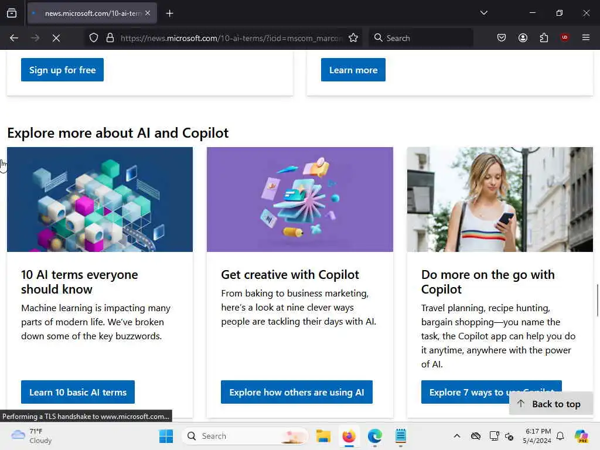Image resolution: width=600 pixels, height=450 pixels.
Task: Click the Sign up for free button
Action: (x=62, y=70)
